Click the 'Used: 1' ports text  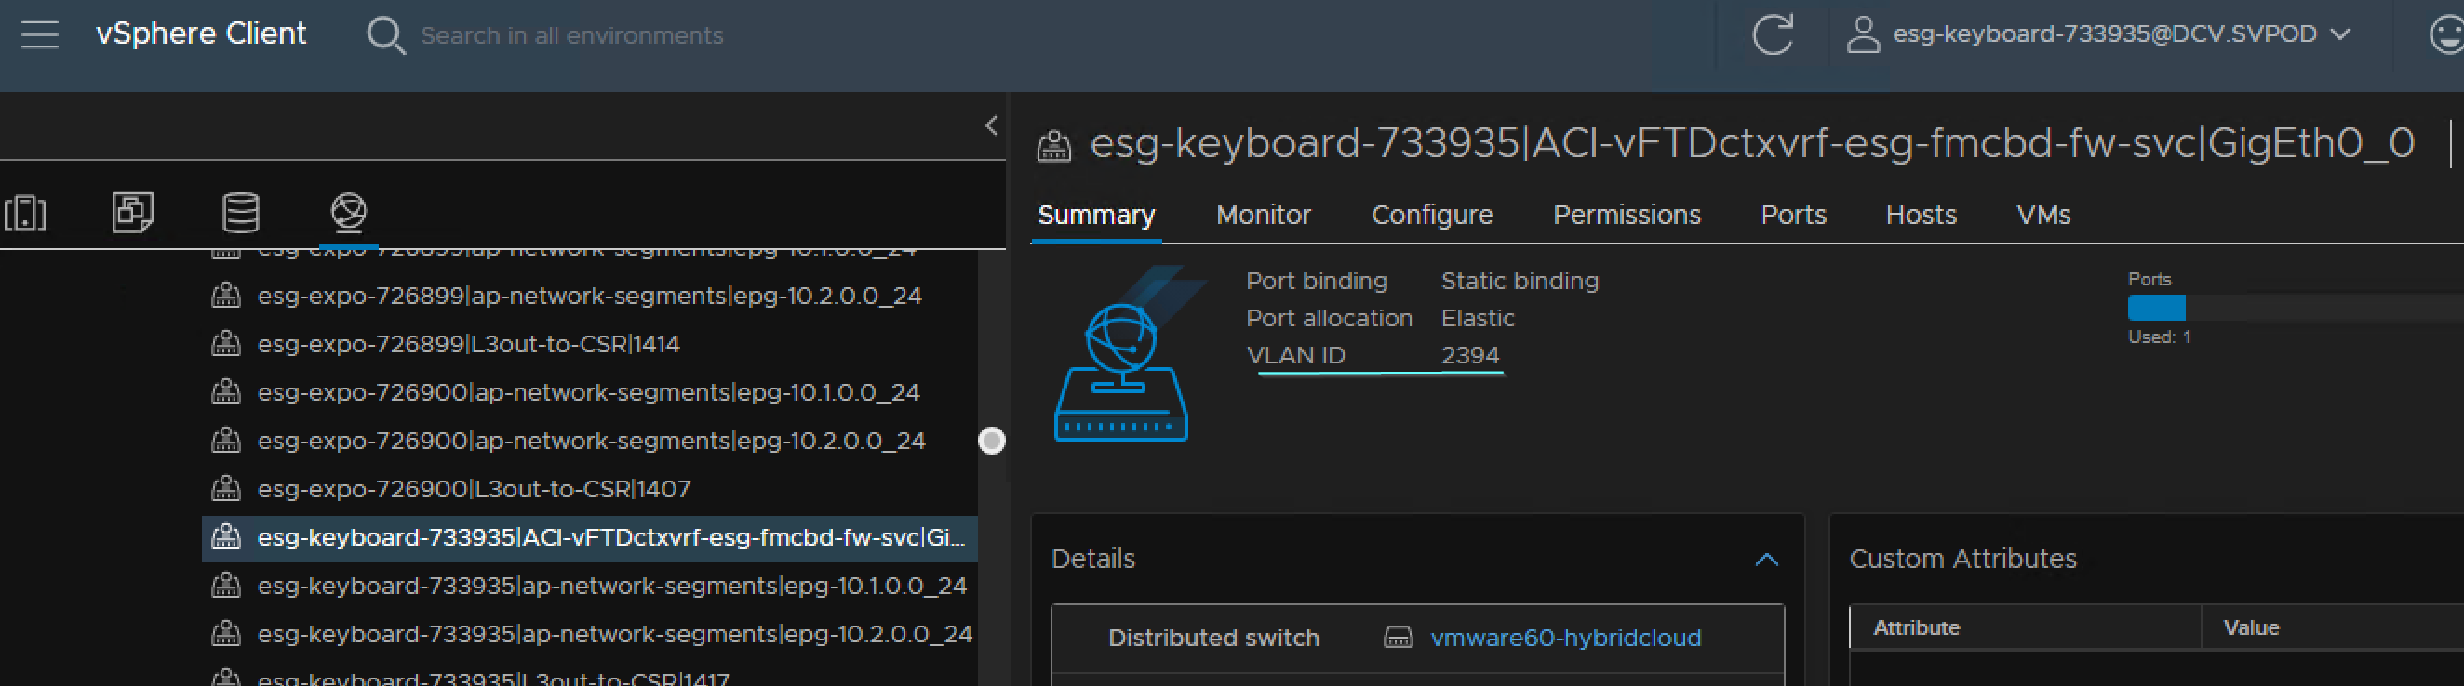[2159, 337]
